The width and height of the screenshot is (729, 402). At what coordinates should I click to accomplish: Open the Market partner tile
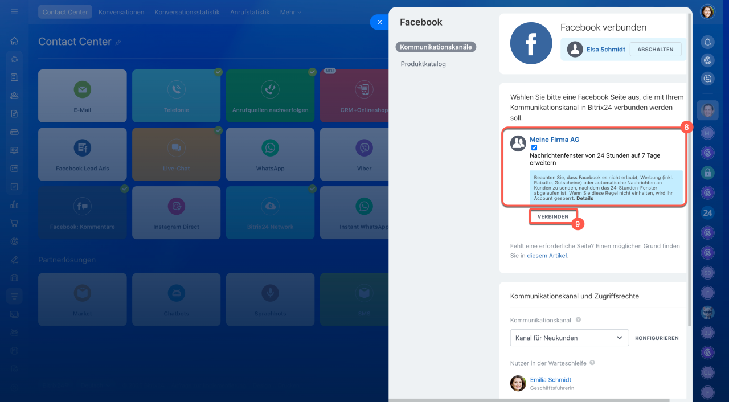(83, 300)
